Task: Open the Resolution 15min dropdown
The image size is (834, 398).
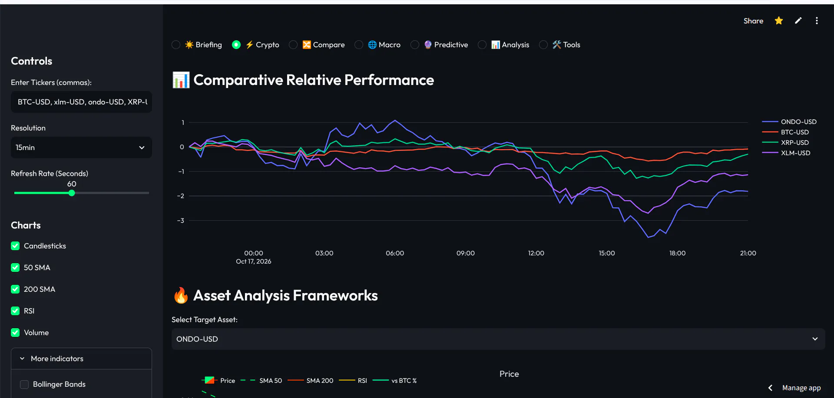Action: click(x=81, y=147)
